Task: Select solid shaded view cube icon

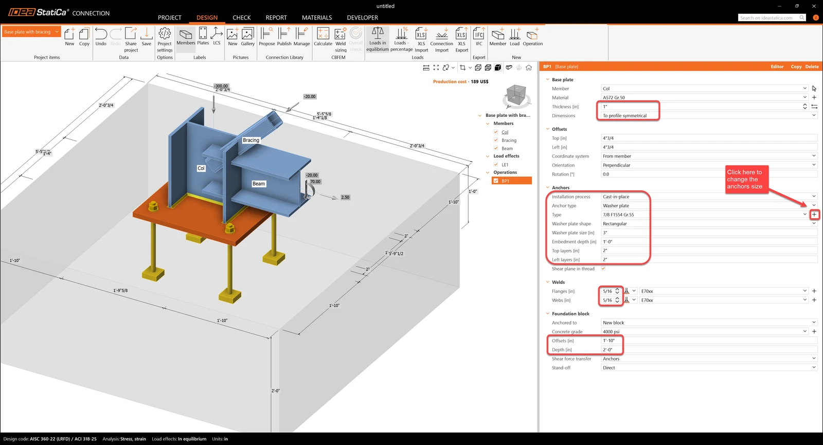Action: pos(498,67)
